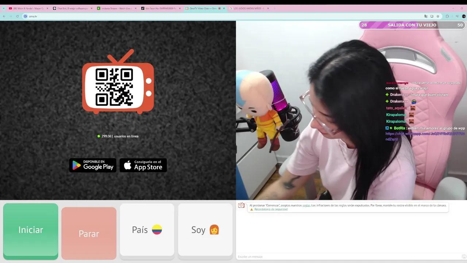Click the translate page icon in address bar

[426, 16]
